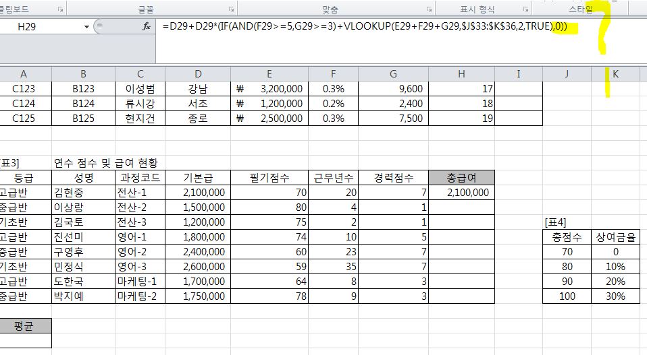Click the 상여금율 header in 표4

click(615, 237)
